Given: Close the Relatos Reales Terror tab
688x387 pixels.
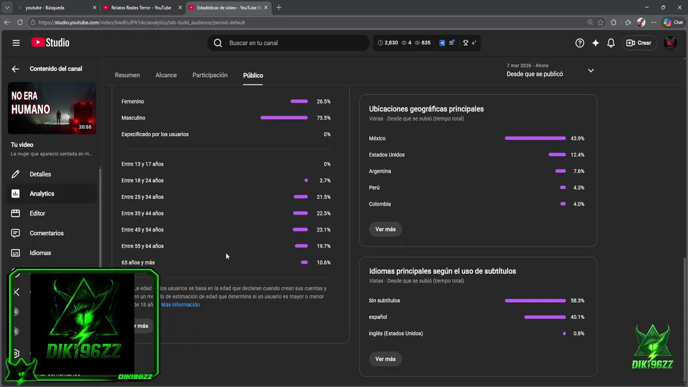Looking at the screenshot, I should click(x=180, y=8).
